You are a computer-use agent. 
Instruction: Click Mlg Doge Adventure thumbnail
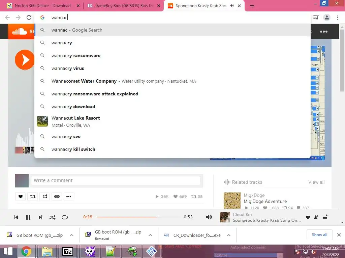click(x=232, y=201)
